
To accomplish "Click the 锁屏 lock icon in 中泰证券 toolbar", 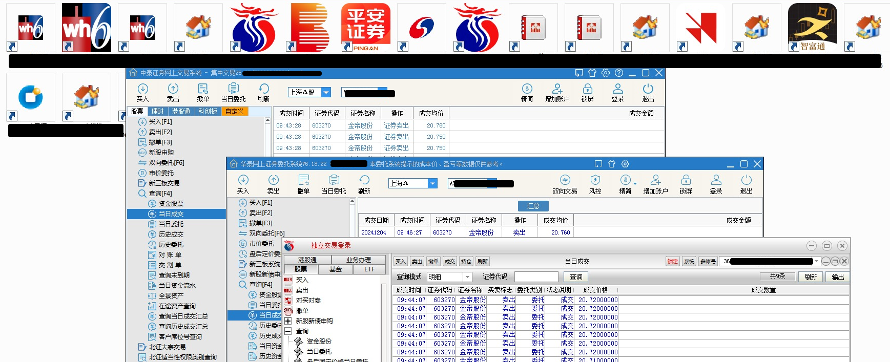I will coord(588,93).
